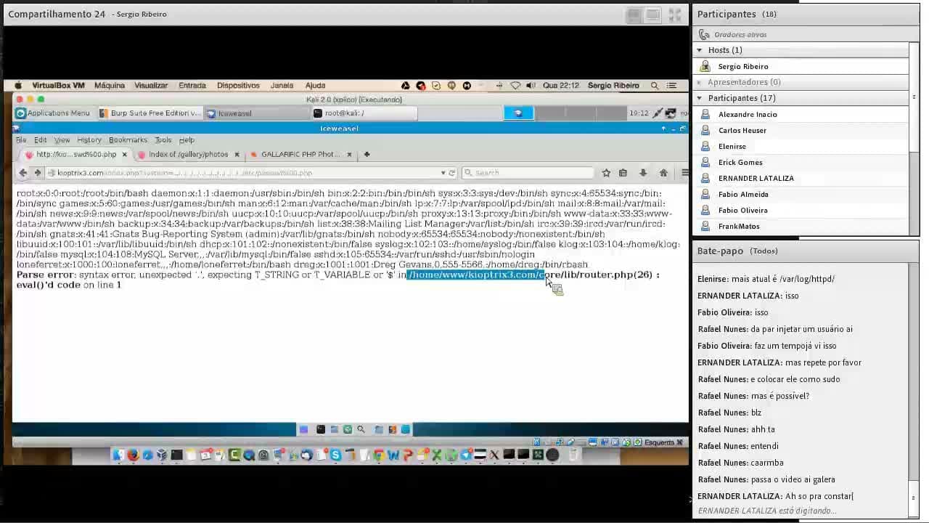Viewport: 929px width, 523px height.
Task: Open the URL bar history dropdown arrow
Action: coord(443,173)
